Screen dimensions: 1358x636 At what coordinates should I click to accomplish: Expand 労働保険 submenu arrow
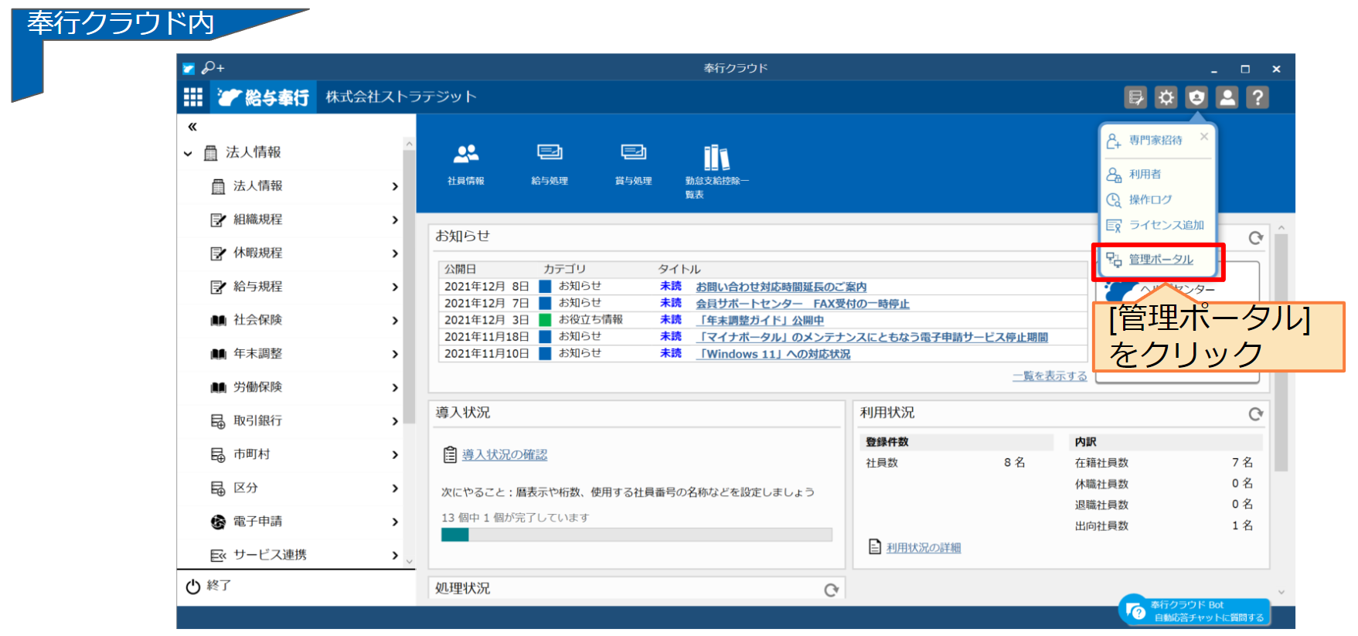(x=395, y=387)
